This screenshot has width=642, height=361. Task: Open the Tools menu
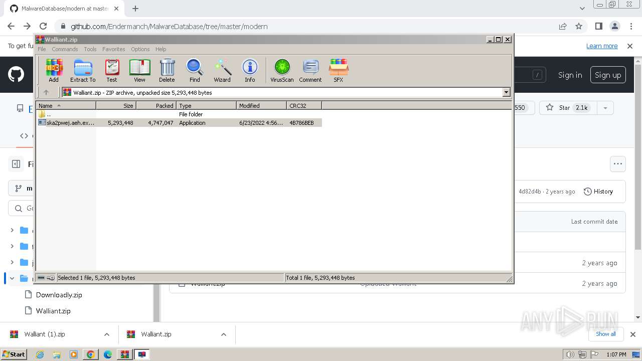click(90, 49)
